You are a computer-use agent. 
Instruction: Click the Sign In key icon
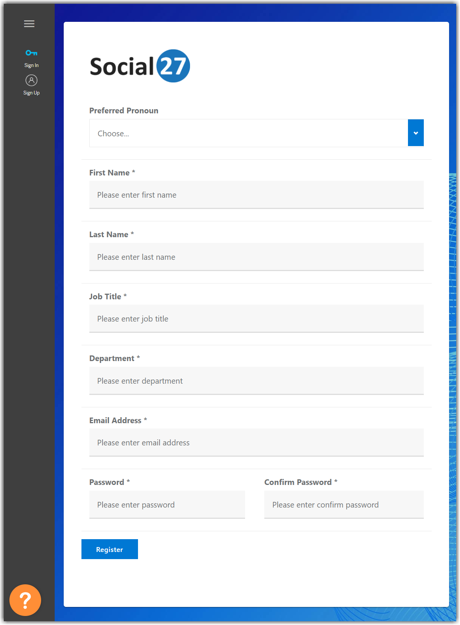pos(31,53)
